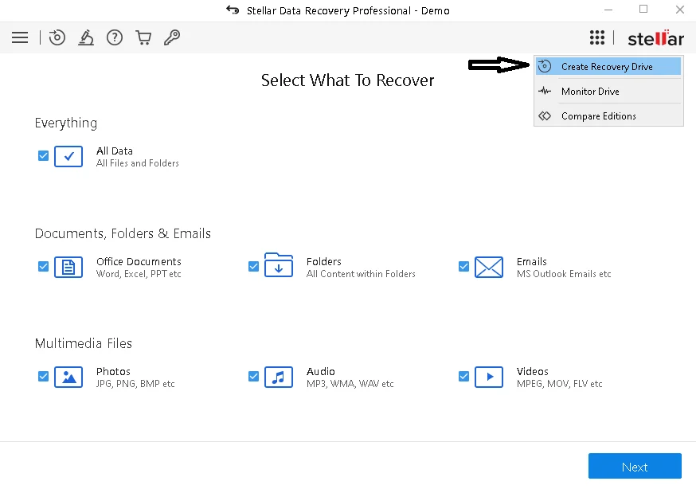Click the shopping cart buy icon

pyautogui.click(x=143, y=37)
